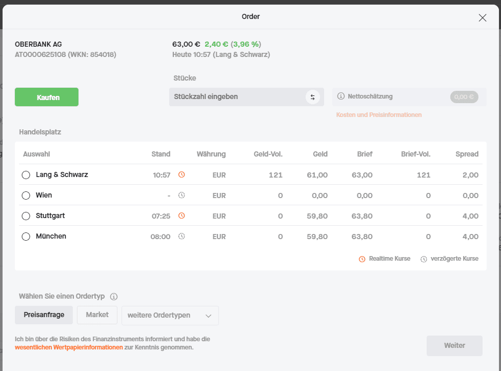501x371 pixels.
Task: Click the Weiter button
Action: 454,346
